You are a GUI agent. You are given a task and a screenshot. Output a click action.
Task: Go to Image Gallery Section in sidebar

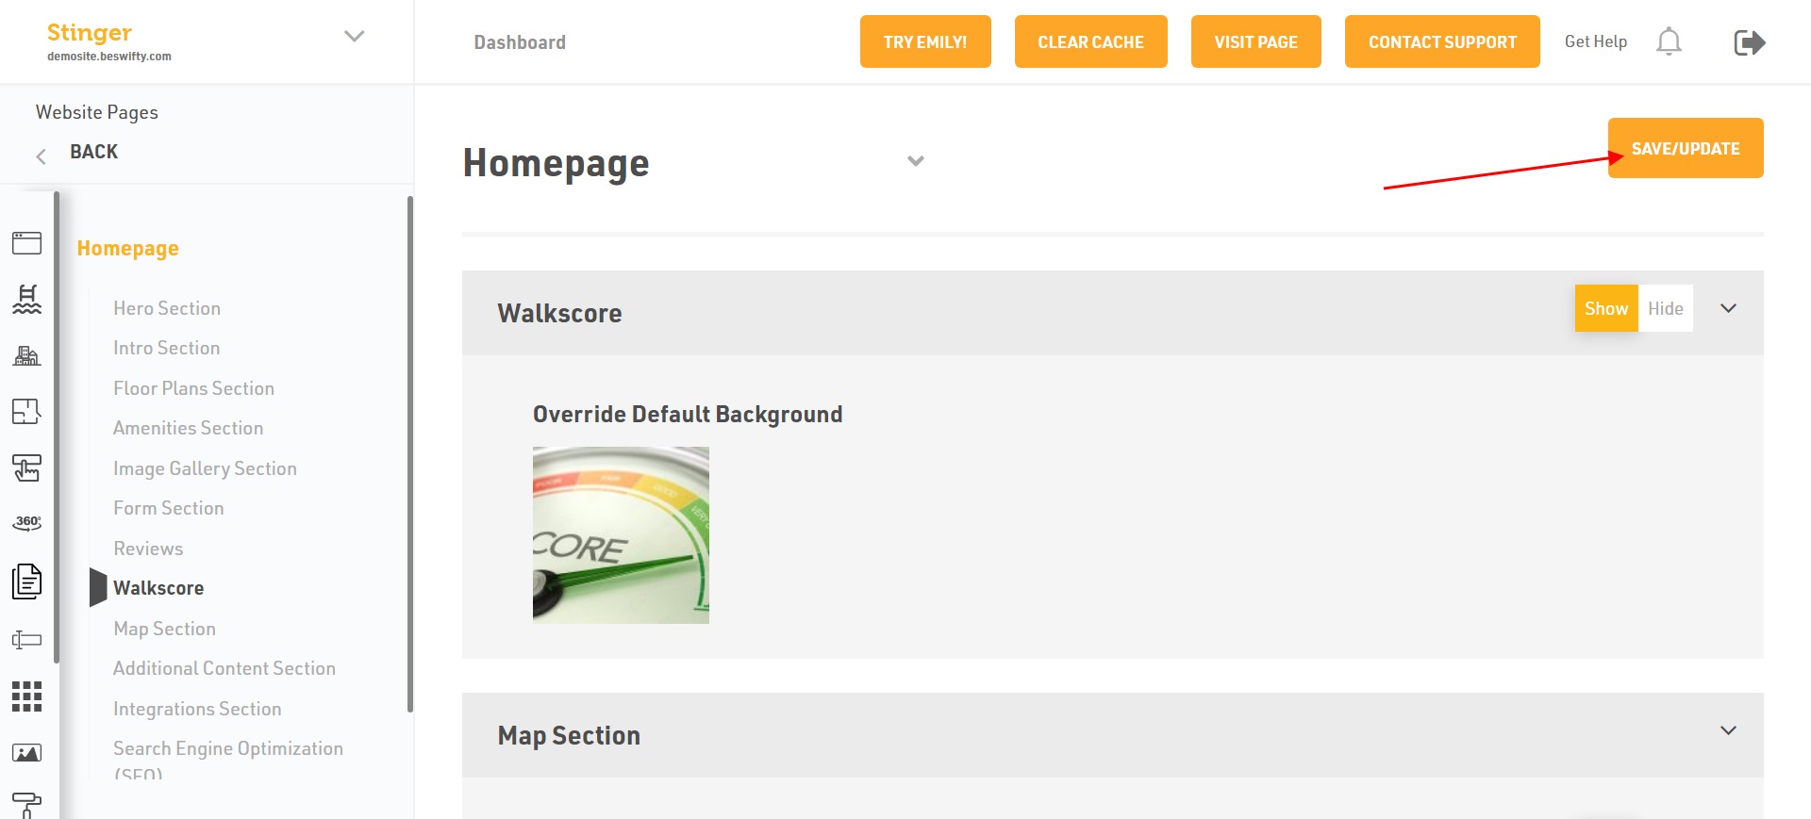(205, 468)
